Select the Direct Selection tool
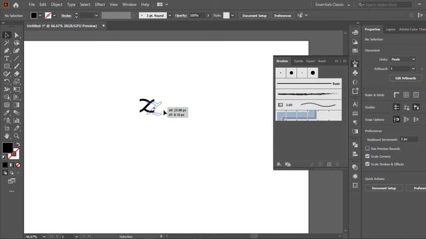Image resolution: width=426 pixels, height=239 pixels. (17, 35)
